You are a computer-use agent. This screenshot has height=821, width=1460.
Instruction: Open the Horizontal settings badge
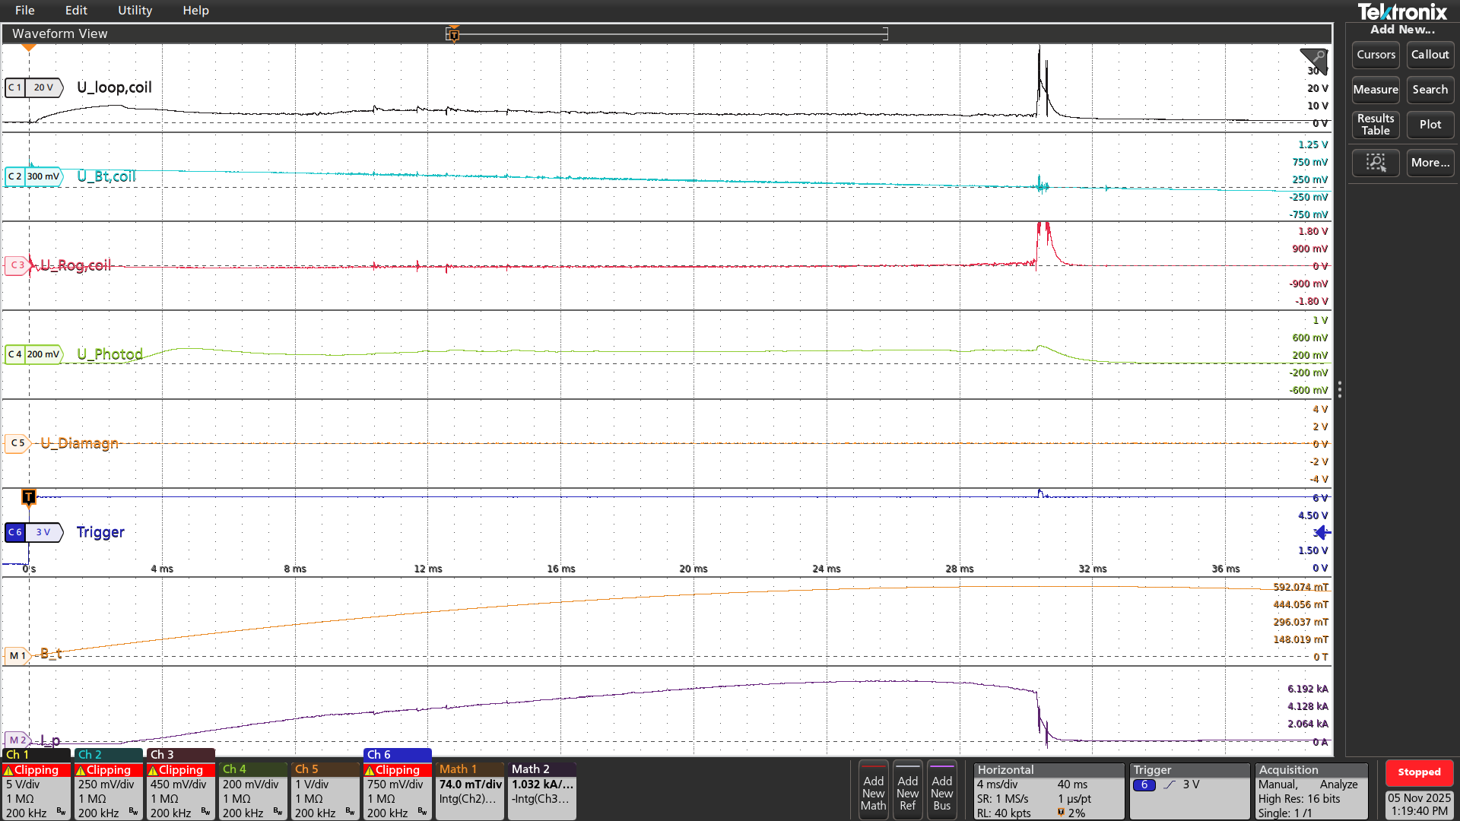pos(1048,791)
